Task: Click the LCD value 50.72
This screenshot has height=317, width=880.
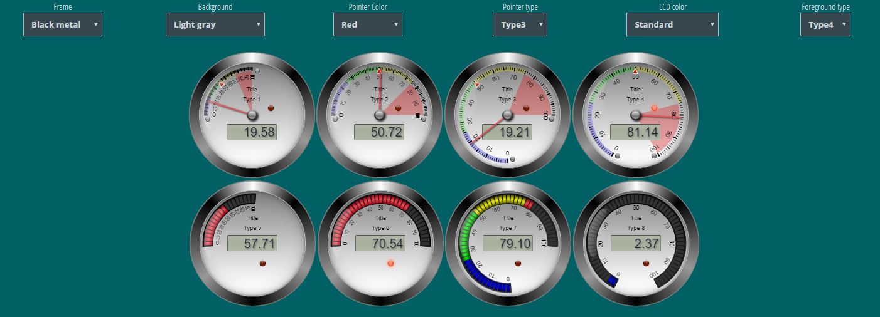Action: pos(379,132)
